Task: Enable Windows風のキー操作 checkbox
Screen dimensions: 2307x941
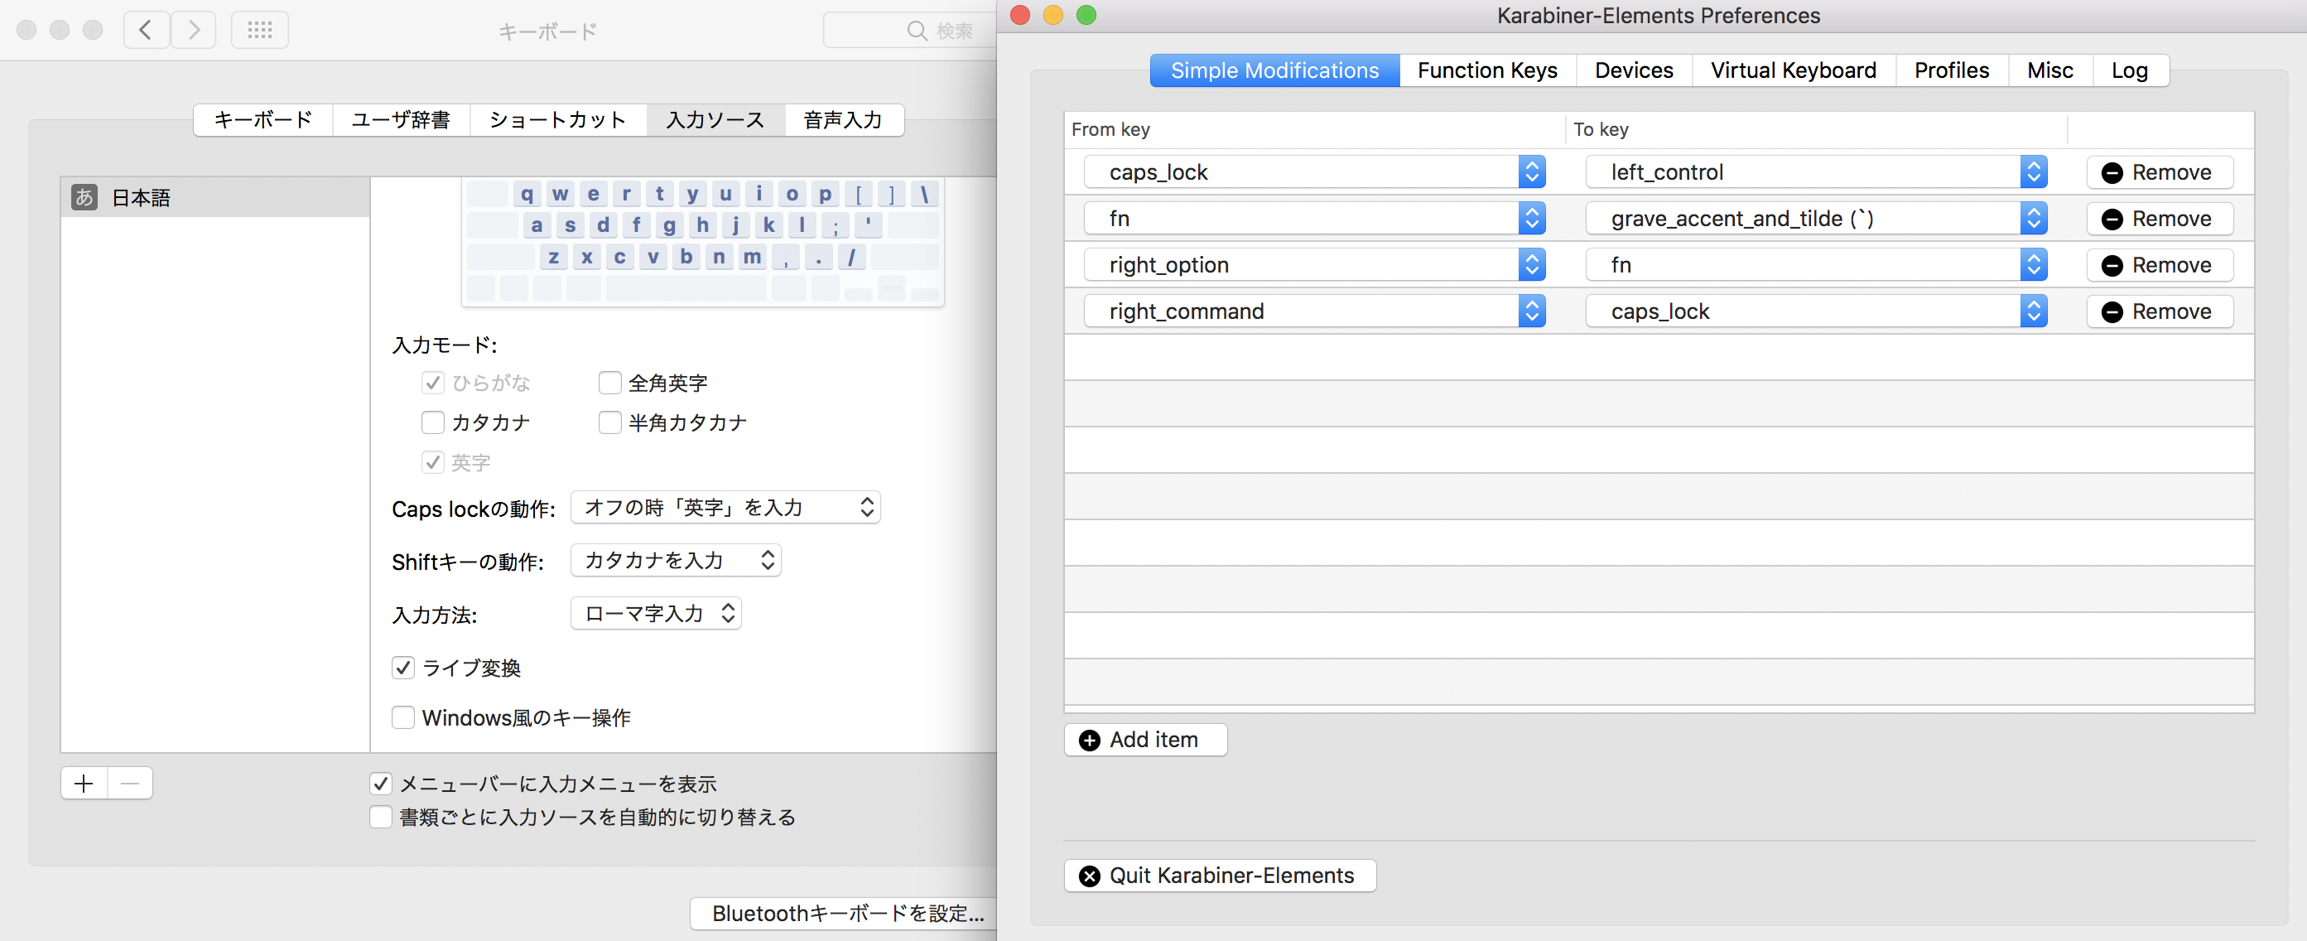Action: [x=403, y=718]
